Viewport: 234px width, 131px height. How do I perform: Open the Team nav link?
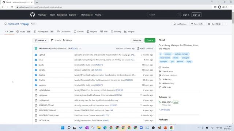tap(52, 15)
